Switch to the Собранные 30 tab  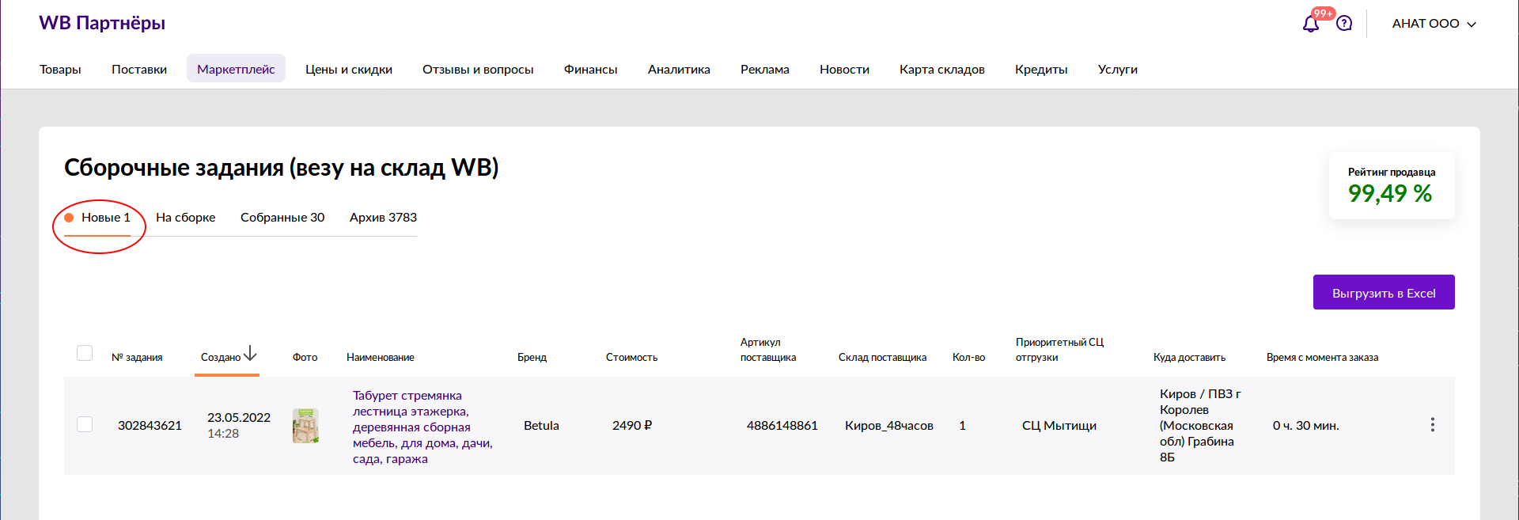click(x=282, y=218)
